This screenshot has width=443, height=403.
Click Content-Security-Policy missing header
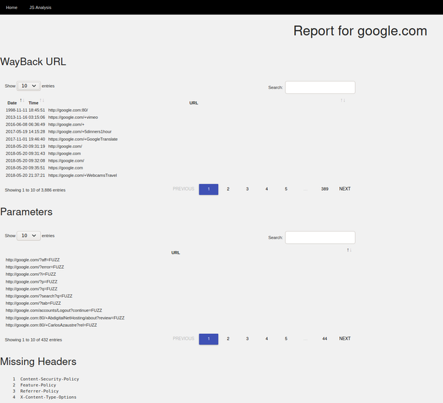(49, 379)
